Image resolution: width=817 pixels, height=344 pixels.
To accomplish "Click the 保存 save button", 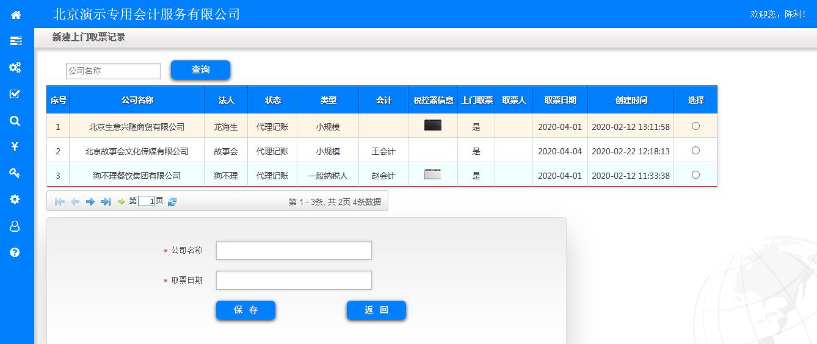I will 245,310.
